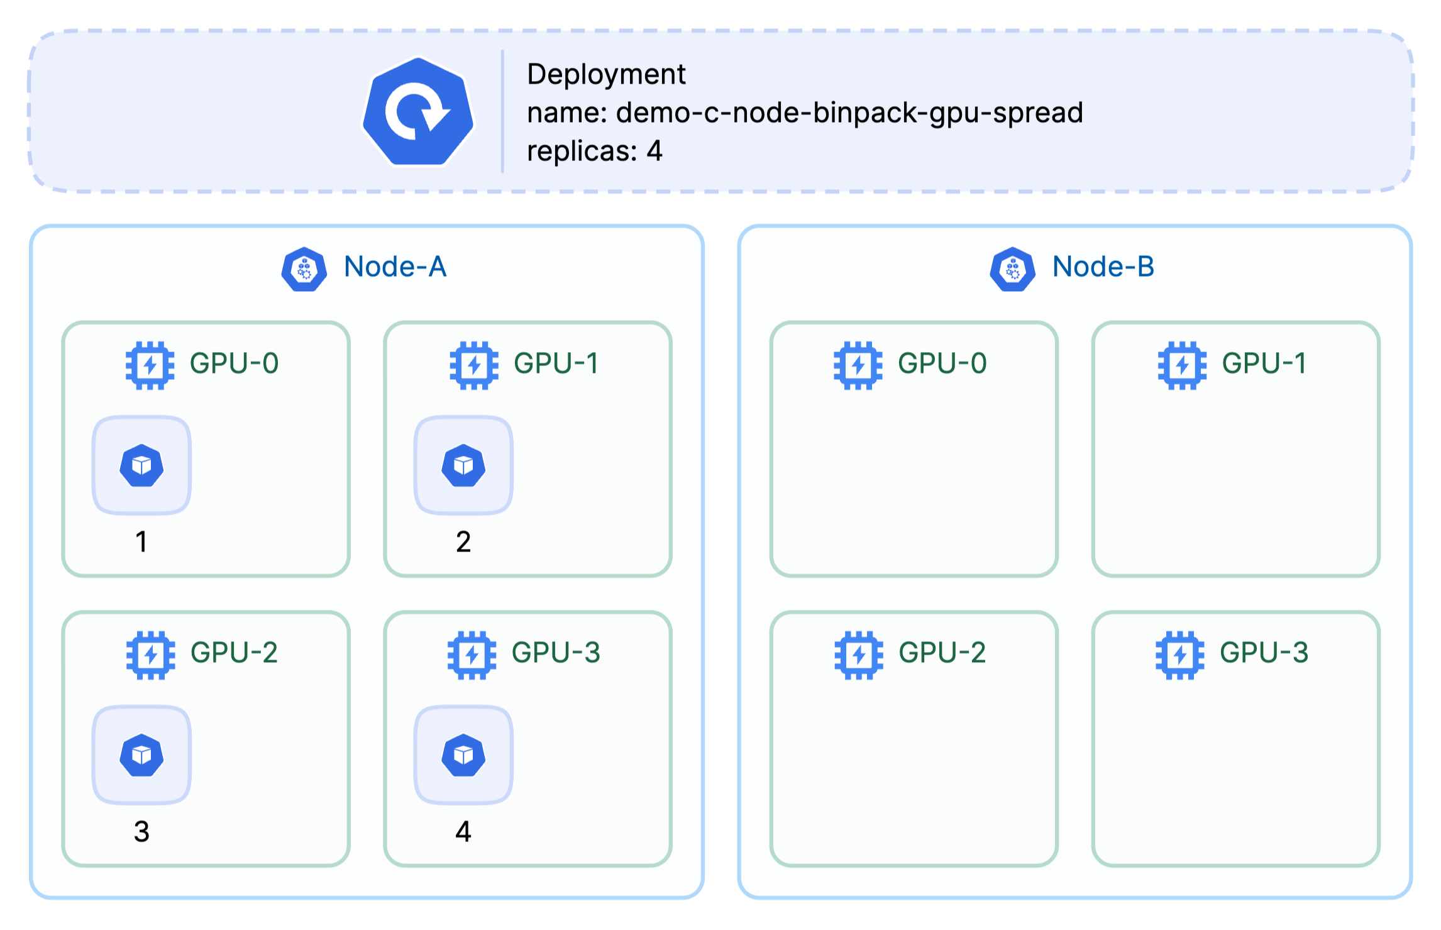Image resolution: width=1441 pixels, height=930 pixels.
Task: Click the empty GPU-0 box in Node-B
Action: pos(914,449)
